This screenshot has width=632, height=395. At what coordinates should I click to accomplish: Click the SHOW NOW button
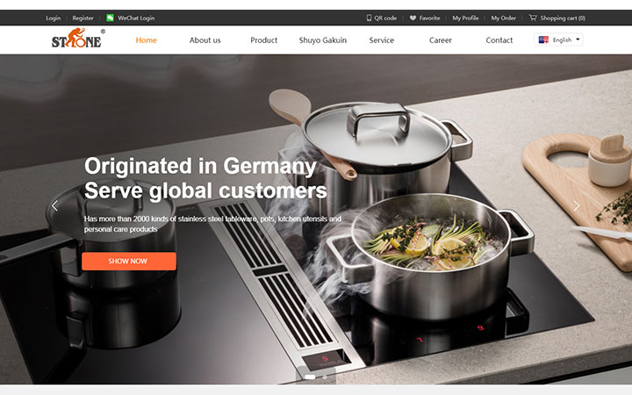click(129, 262)
